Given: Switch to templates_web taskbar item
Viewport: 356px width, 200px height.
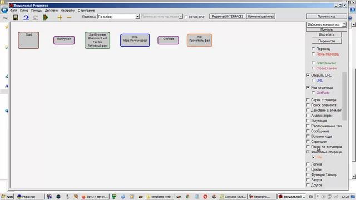Looking at the screenshot, I should (x=160, y=197).
